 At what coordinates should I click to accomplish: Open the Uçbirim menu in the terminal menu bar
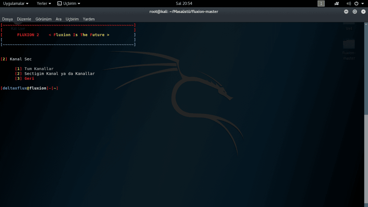tap(72, 19)
